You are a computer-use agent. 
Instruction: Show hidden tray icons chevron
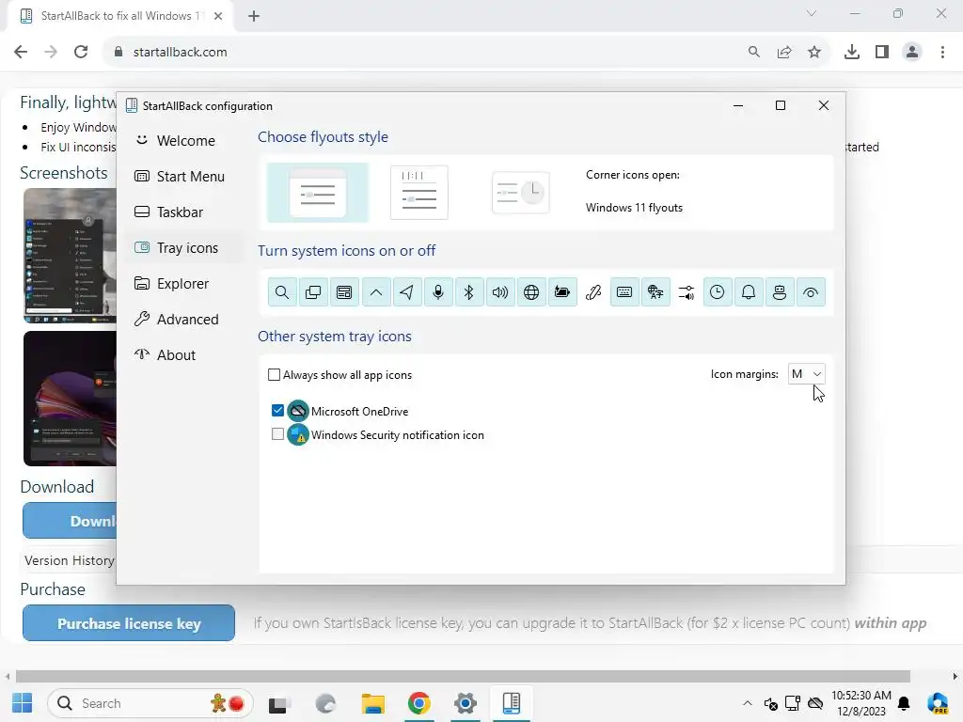748,703
